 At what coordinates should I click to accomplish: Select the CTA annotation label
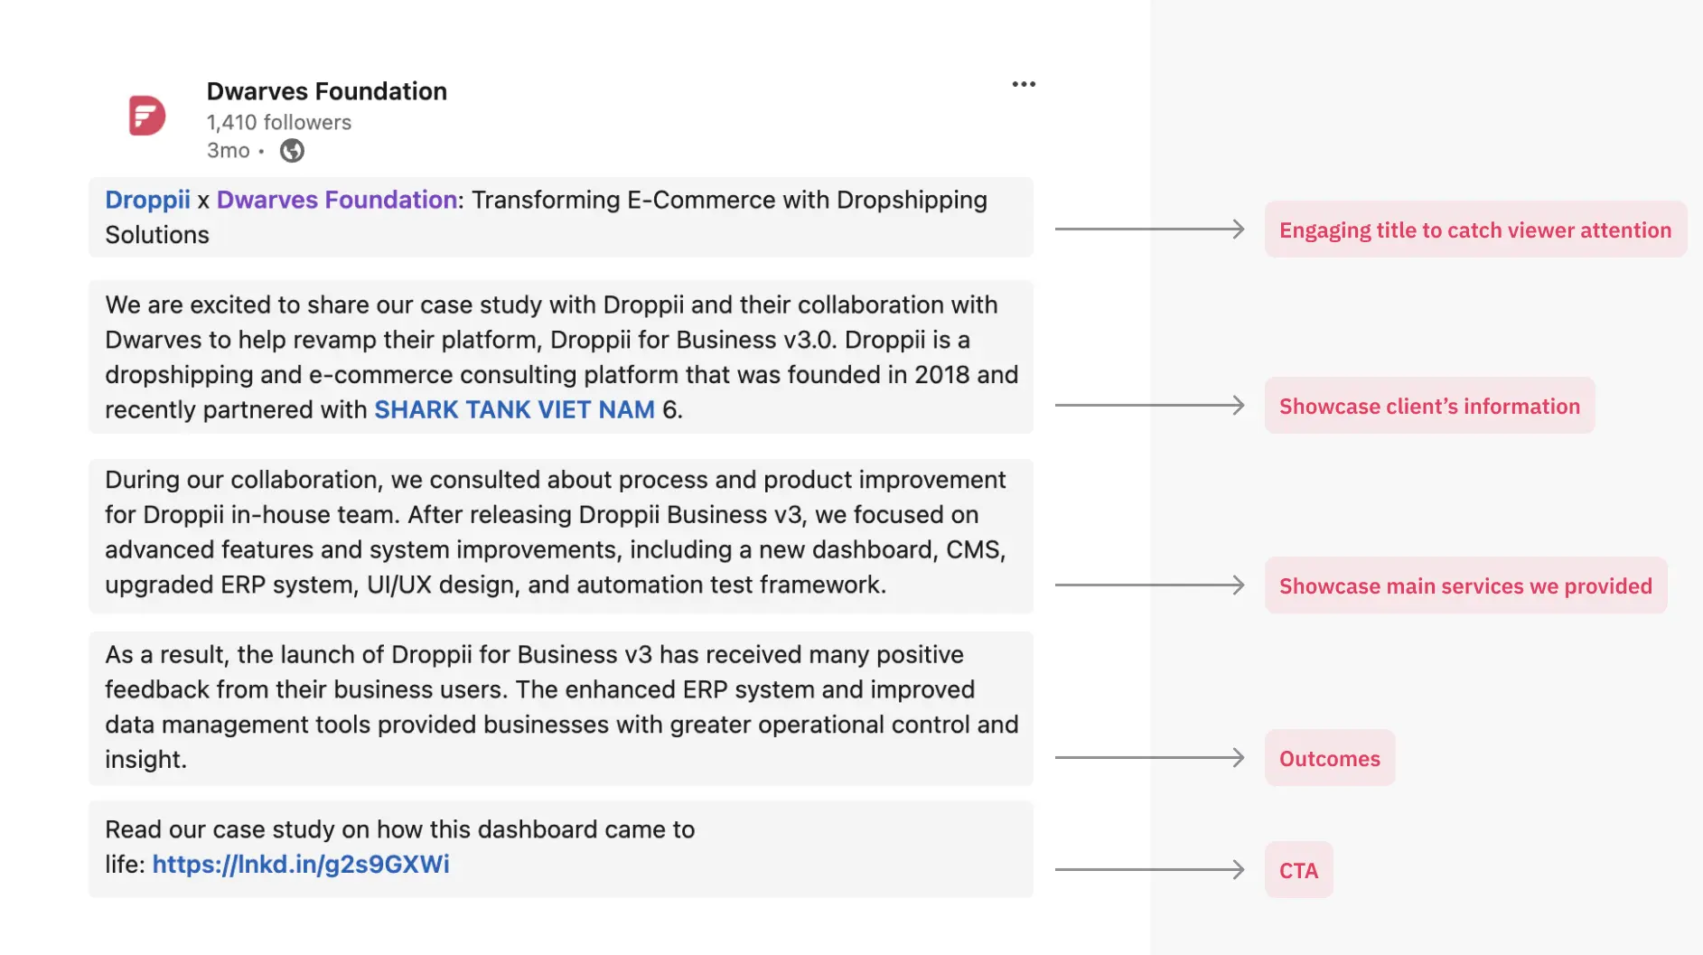pos(1298,870)
